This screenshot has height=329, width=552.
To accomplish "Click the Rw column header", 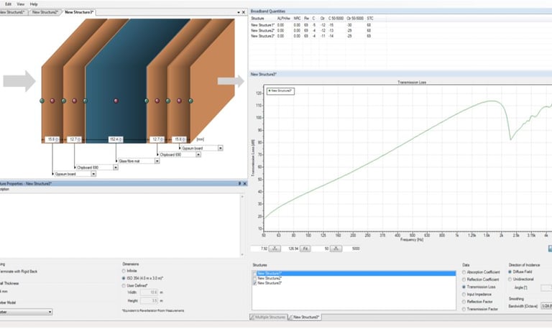I will (306, 18).
